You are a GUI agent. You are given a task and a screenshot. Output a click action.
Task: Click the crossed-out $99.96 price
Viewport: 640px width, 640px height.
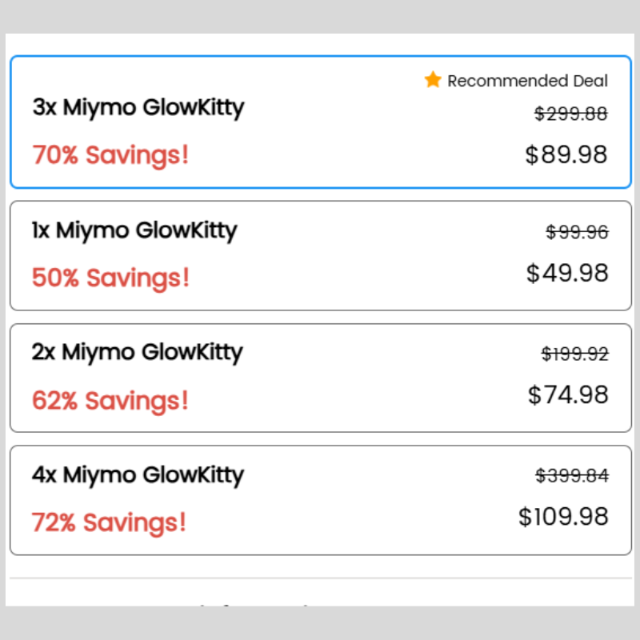pos(577,232)
